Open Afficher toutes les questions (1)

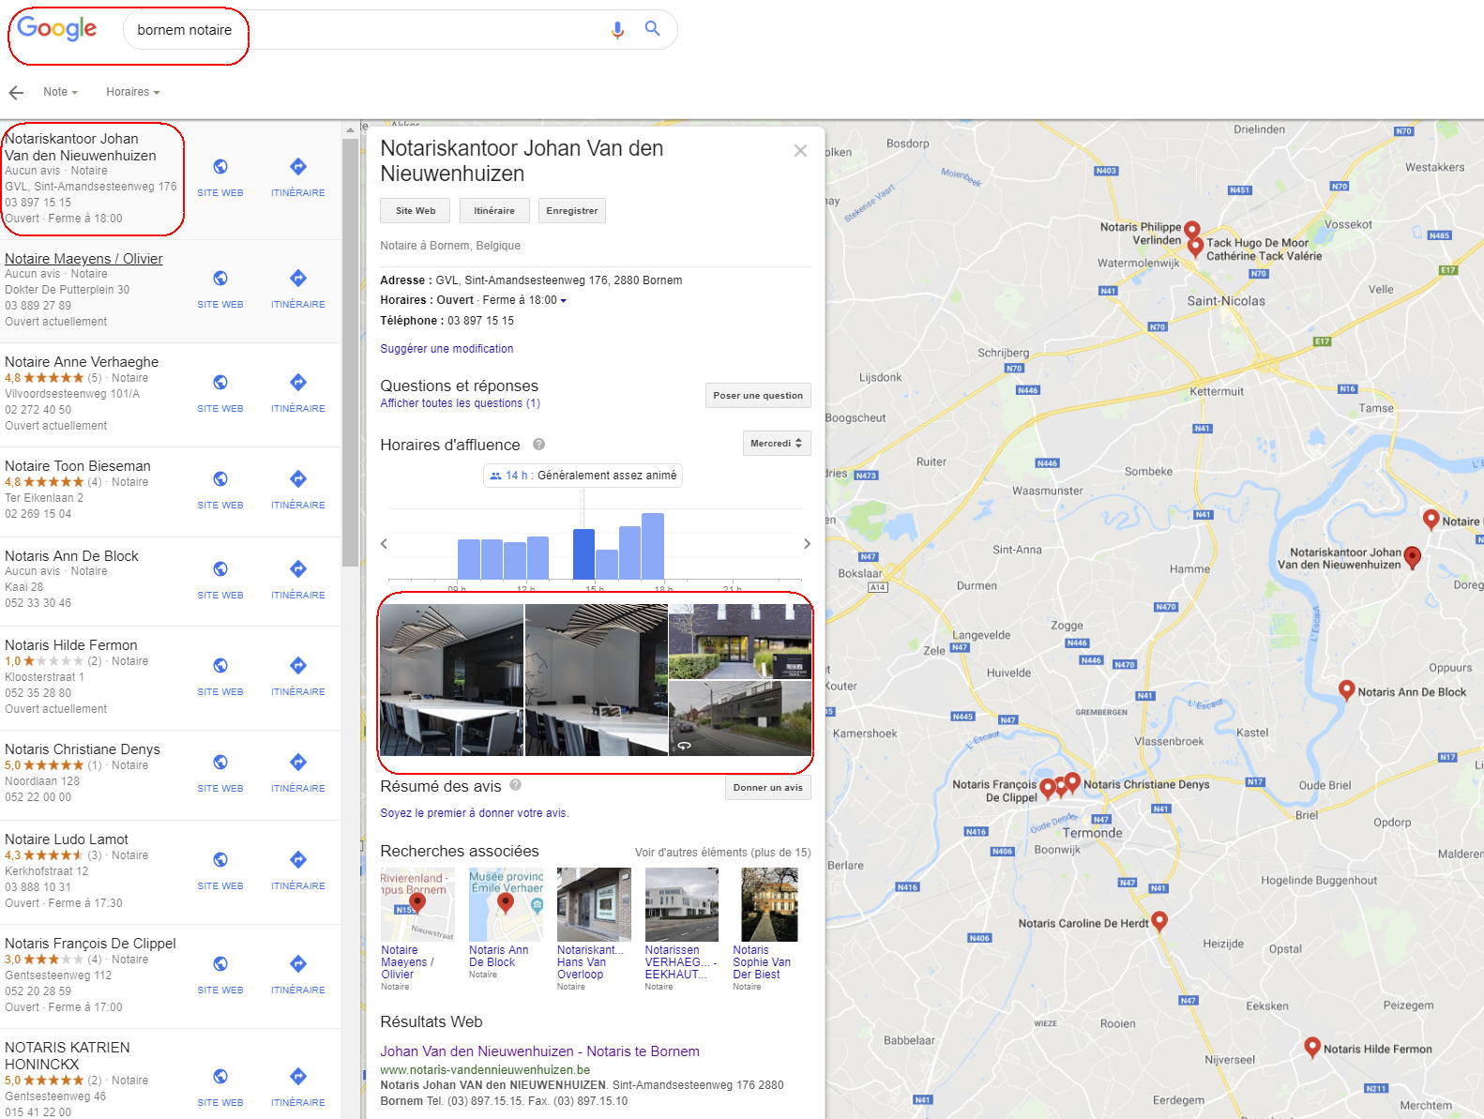[x=460, y=403]
